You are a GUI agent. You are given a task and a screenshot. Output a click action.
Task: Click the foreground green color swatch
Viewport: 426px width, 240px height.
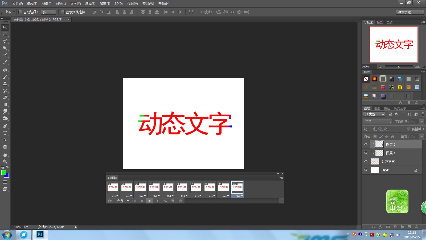(x=3, y=173)
